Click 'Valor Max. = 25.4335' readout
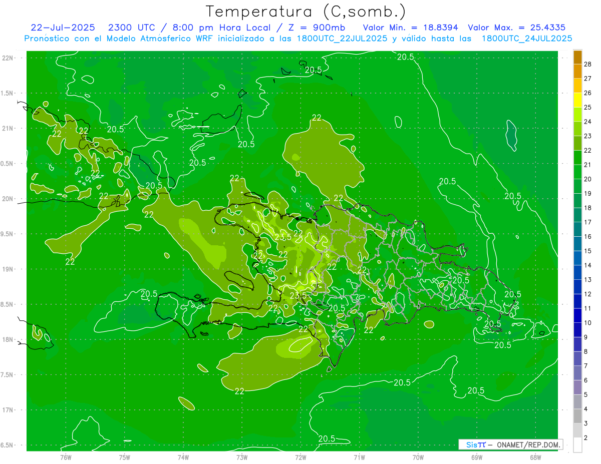 [516, 28]
